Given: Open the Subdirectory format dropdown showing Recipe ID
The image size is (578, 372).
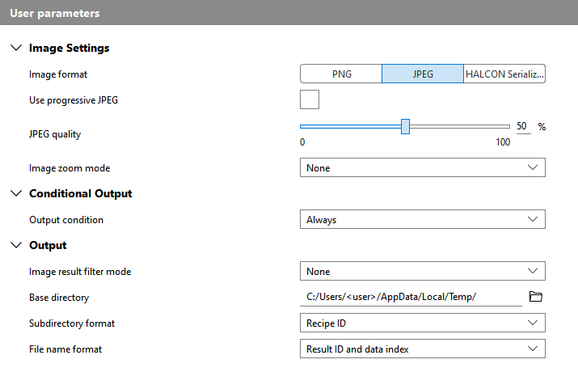Looking at the screenshot, I should pyautogui.click(x=422, y=323).
